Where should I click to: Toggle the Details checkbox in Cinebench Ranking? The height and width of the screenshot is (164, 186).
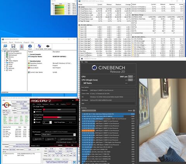click(134, 110)
